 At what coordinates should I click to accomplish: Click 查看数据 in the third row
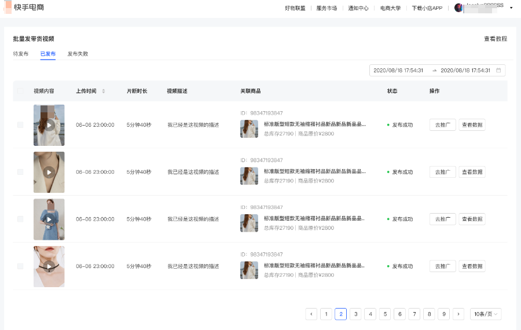[472, 219]
